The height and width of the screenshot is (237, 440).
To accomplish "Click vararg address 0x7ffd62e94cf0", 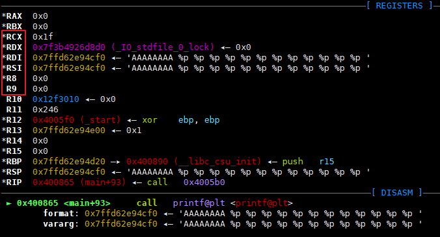I will tap(121, 224).
